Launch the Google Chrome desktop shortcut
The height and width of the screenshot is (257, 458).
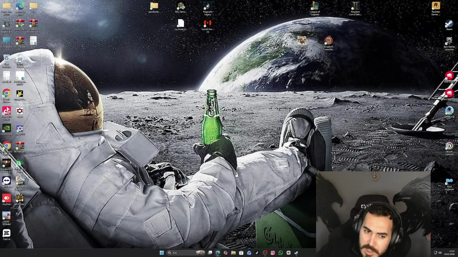[6, 96]
